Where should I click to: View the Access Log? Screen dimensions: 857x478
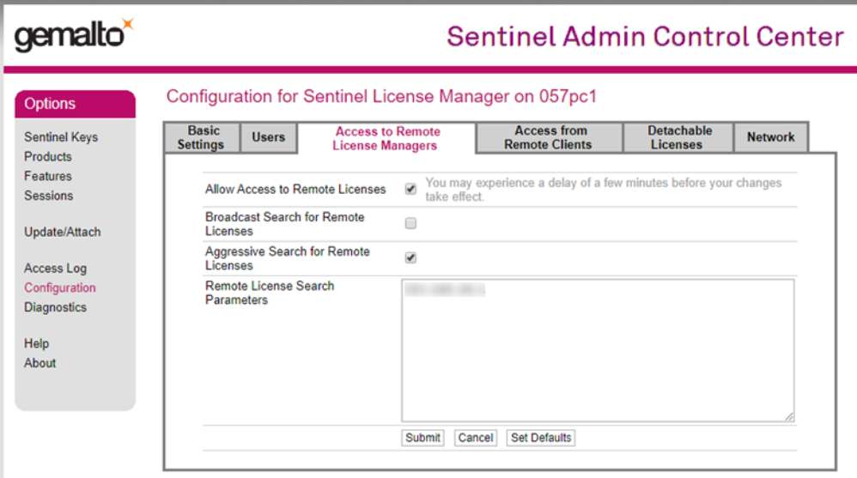click(x=55, y=269)
